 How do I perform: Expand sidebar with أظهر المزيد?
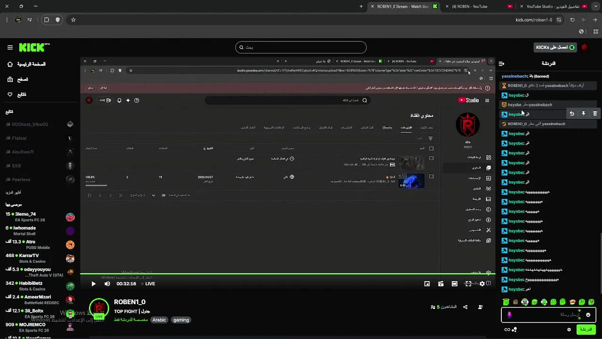tap(13, 193)
